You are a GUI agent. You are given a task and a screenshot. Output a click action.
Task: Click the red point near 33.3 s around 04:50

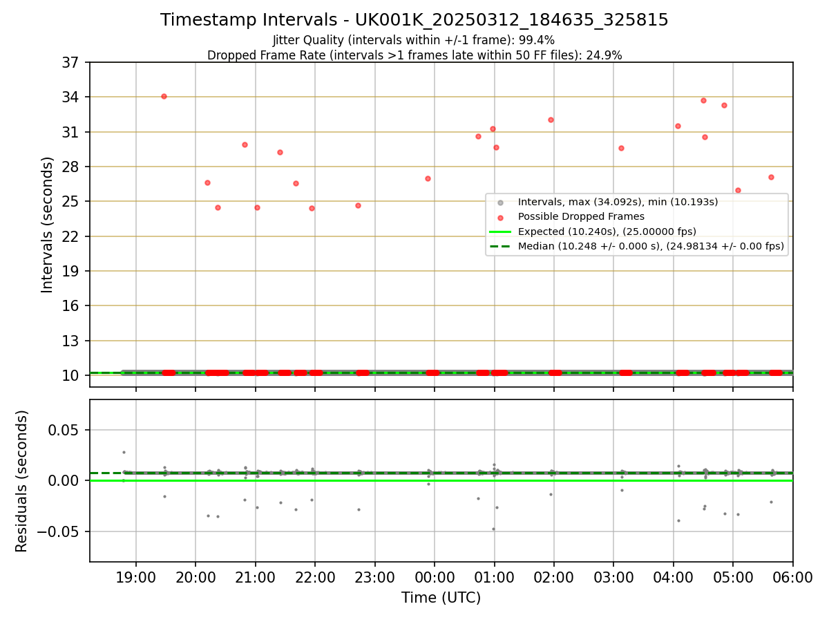(724, 105)
